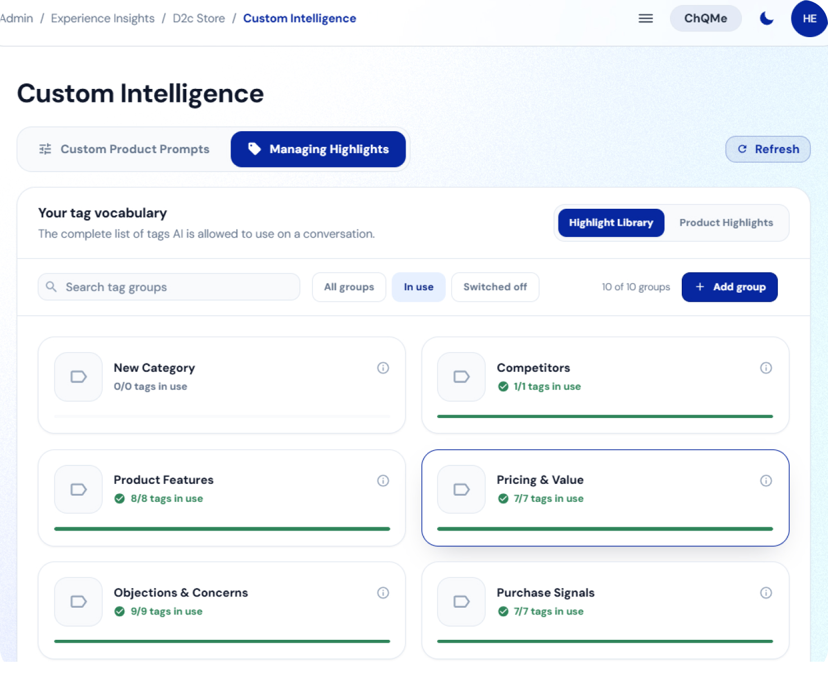
Task: Show info for Objections & Concerns
Action: 383,593
